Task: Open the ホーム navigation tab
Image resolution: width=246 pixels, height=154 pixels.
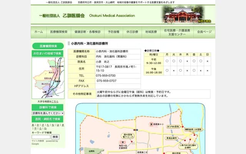Action: coord(38,32)
